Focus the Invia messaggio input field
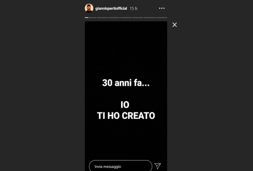Image resolution: width=253 pixels, height=171 pixels. point(120,166)
